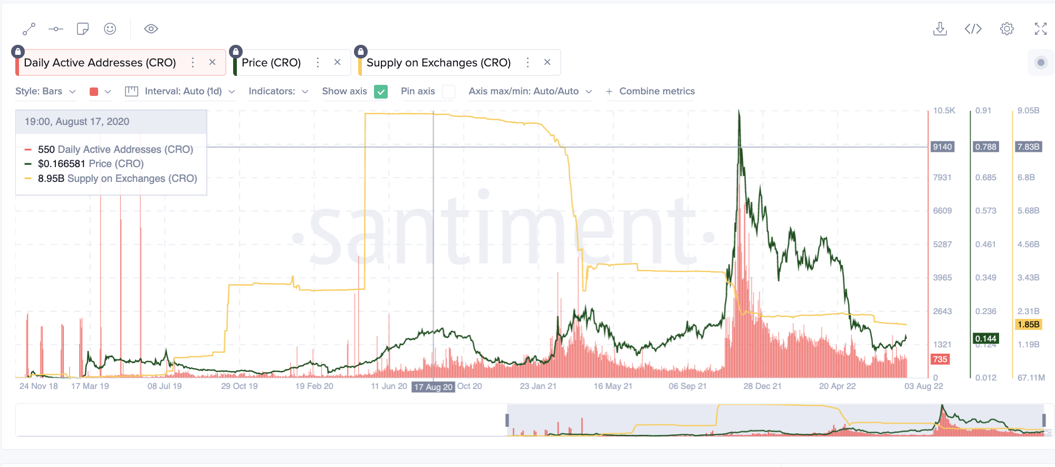Click the 24 Nov 18 axis date

click(x=39, y=386)
